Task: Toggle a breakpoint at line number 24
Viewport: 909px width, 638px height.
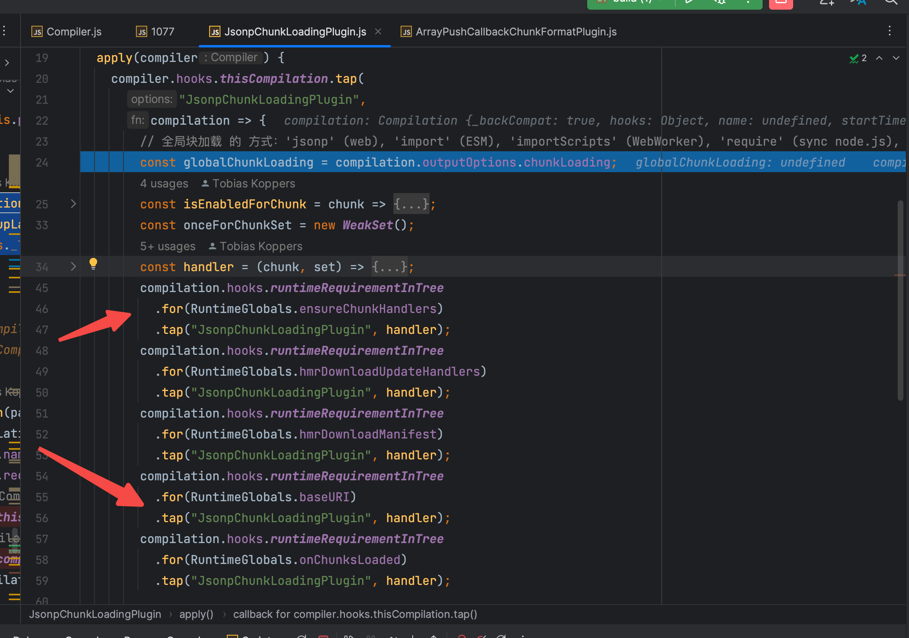Action: tap(42, 163)
